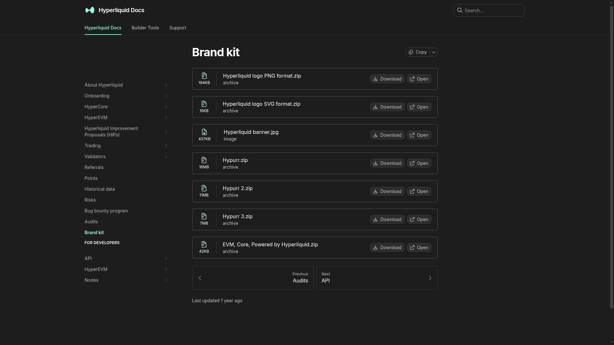
Task: Open the Hypurr.zip archive
Action: click(419, 163)
